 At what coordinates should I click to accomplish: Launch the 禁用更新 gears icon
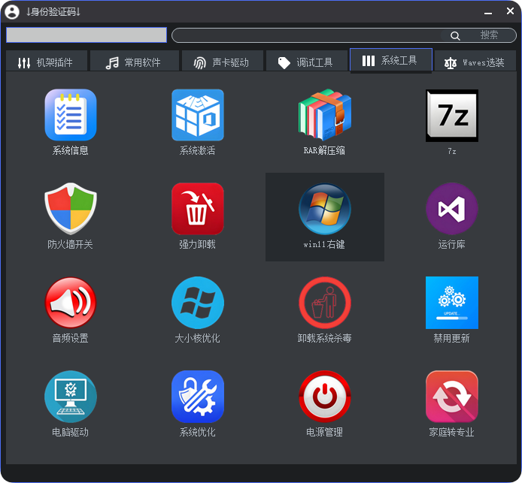452,303
